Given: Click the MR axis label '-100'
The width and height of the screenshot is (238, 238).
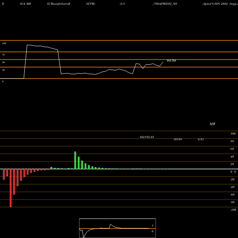Looking at the screenshot, I should coord(233,210).
